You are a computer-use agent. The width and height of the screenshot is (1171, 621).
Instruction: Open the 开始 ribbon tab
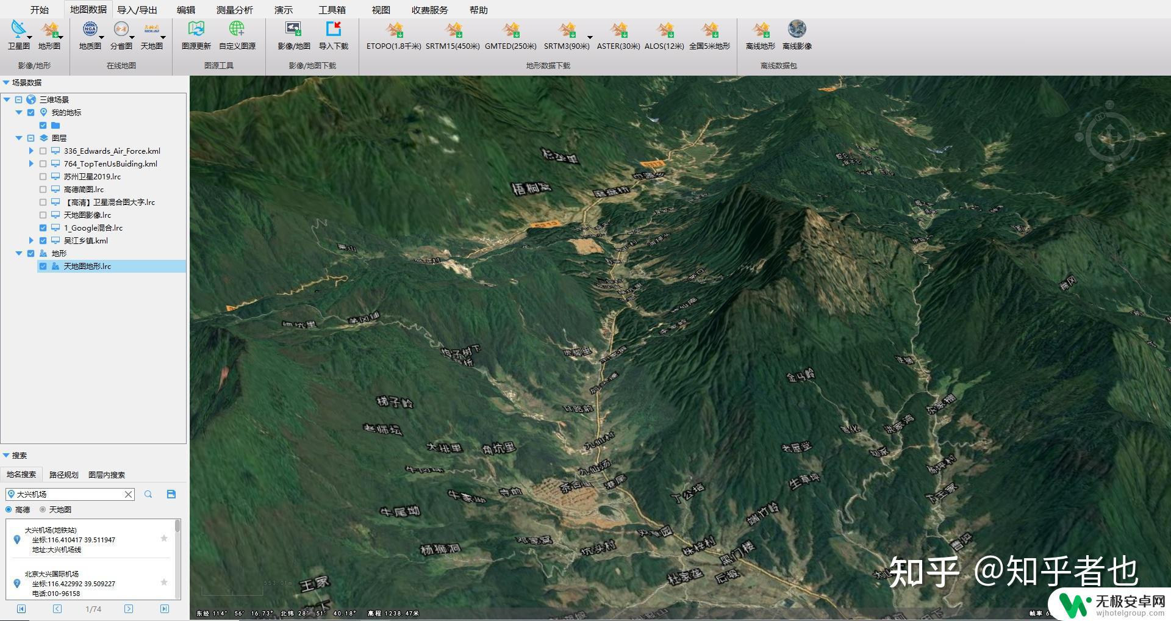click(40, 10)
